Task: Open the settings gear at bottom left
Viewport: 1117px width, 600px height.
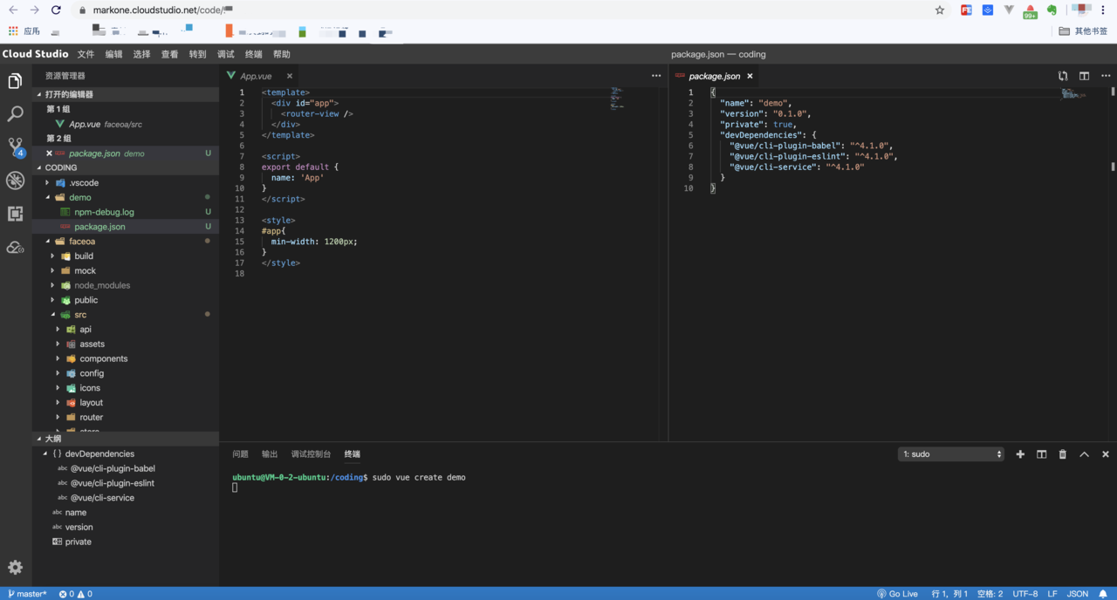Action: pyautogui.click(x=15, y=567)
